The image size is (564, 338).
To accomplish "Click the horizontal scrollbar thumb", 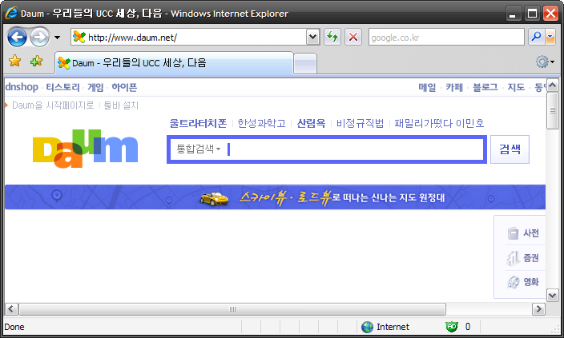I will [232, 309].
